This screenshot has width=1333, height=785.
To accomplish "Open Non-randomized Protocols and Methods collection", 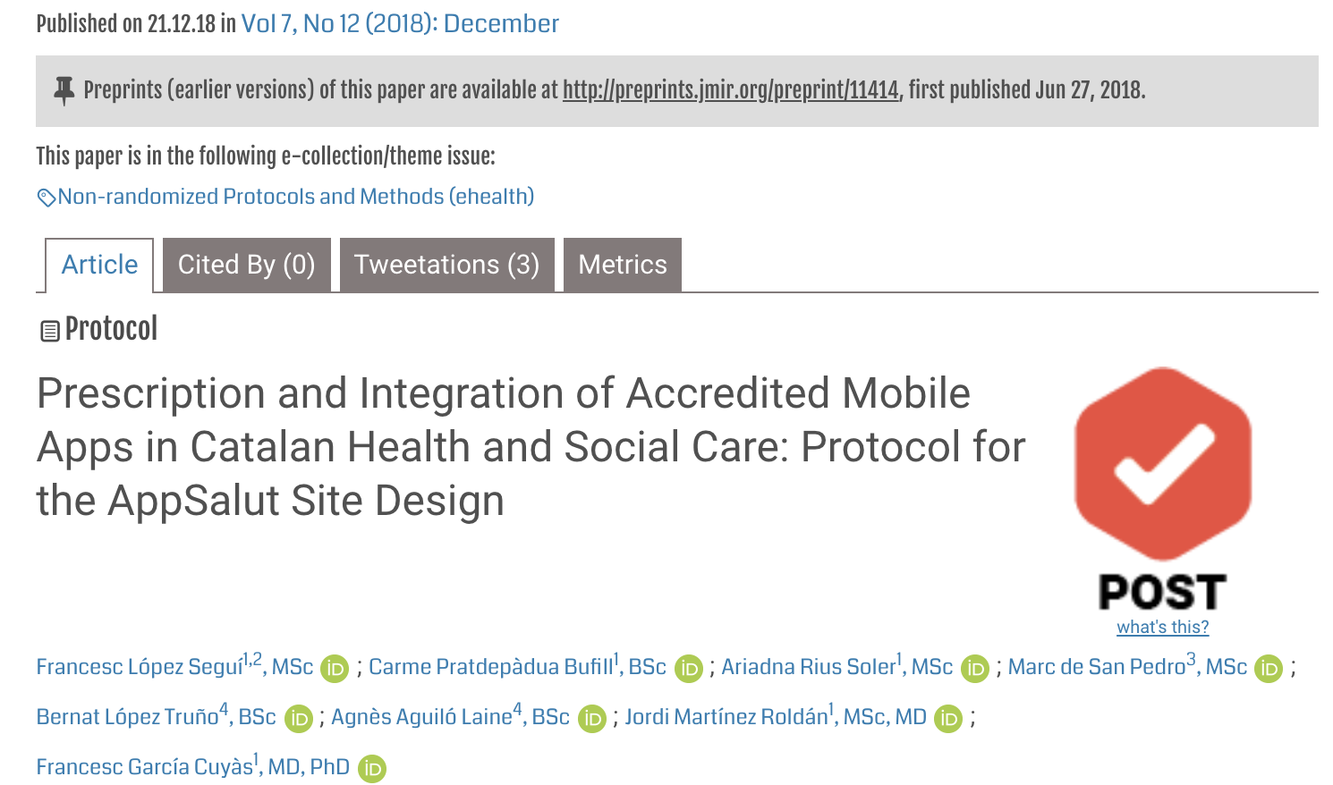I will 295,197.
